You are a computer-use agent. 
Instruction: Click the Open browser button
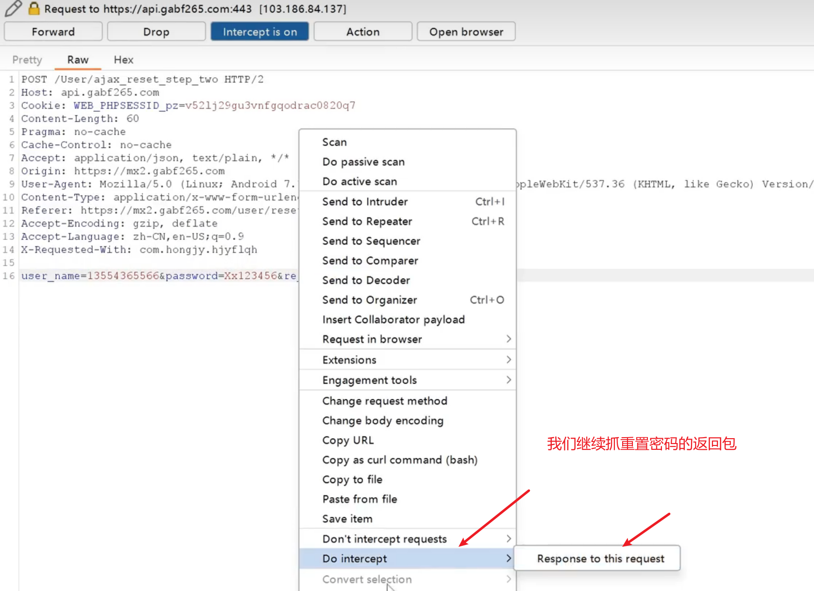coord(466,32)
